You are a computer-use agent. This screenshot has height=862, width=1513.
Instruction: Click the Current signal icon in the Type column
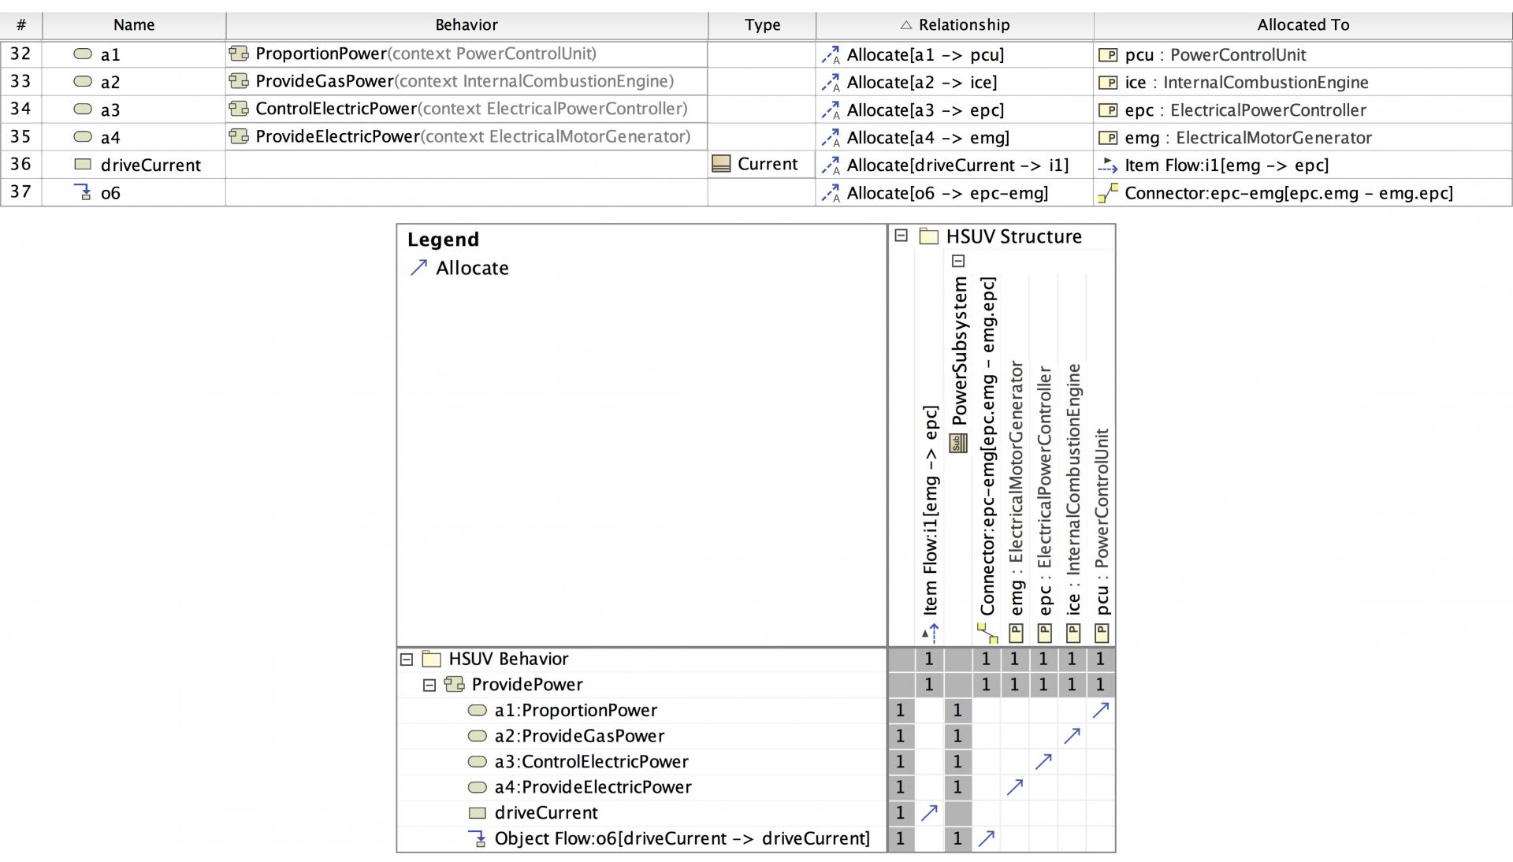click(720, 163)
